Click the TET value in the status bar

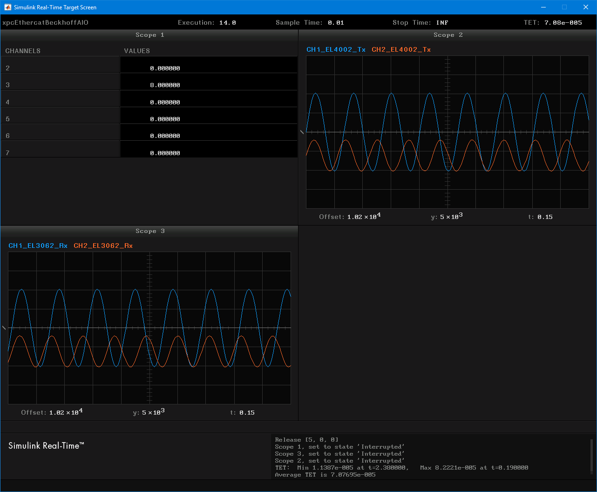563,22
